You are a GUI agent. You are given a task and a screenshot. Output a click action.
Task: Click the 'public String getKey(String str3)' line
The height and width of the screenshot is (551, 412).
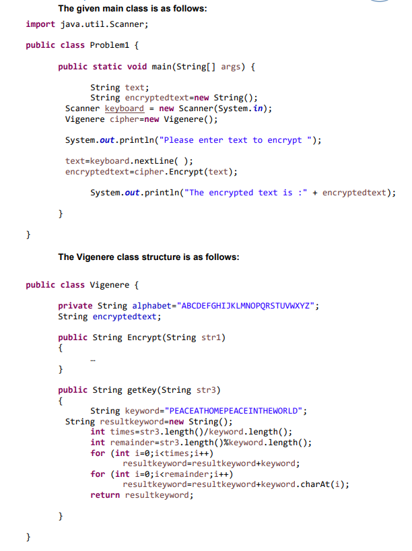(139, 390)
